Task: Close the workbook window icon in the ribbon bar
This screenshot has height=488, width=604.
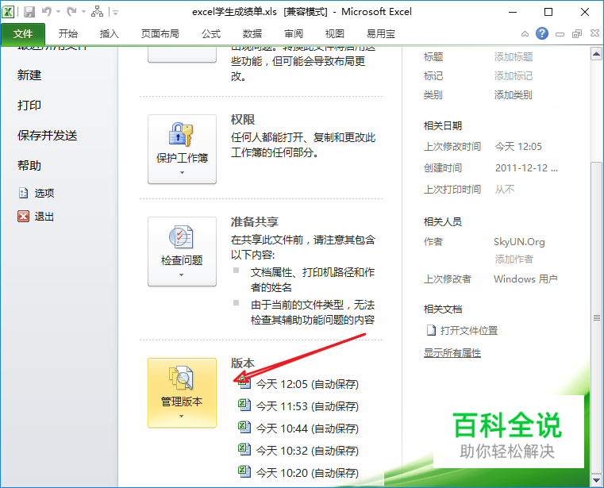Action: coord(594,33)
